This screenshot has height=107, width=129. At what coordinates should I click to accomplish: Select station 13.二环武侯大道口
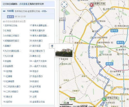(x=12, y=86)
